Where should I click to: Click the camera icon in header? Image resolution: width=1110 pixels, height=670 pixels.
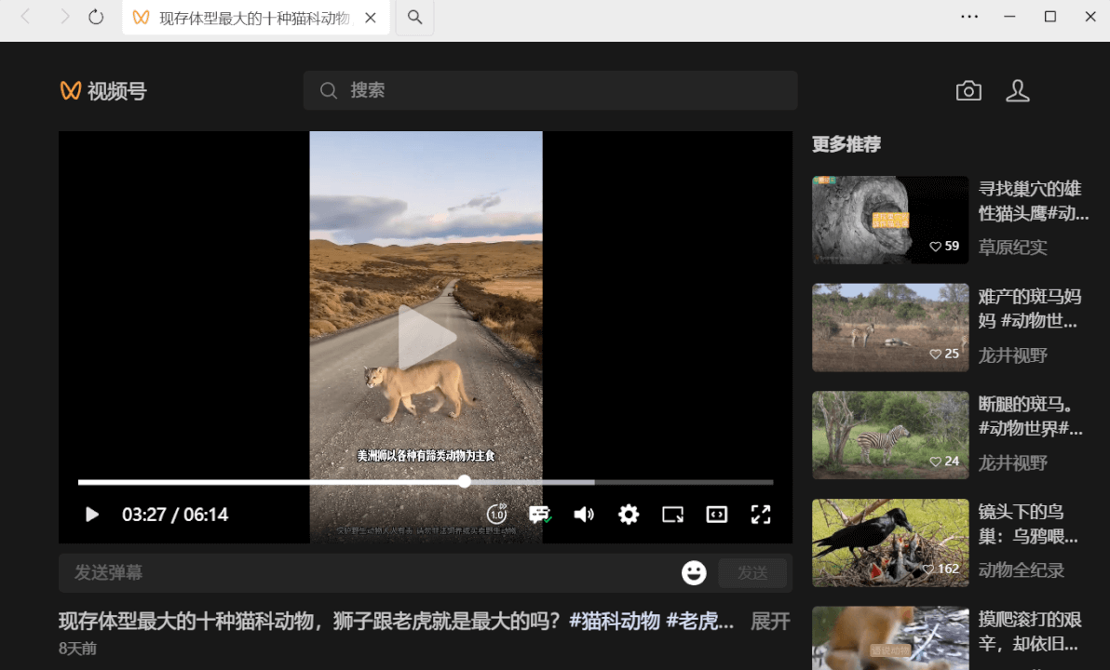pos(968,90)
